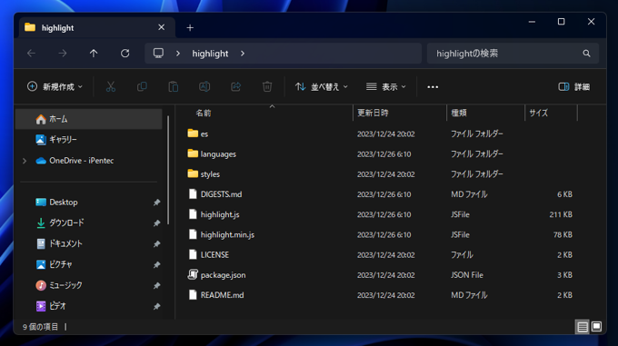Toggle the 詳細 details pane
Viewport: 618px width, 346px height.
click(574, 86)
